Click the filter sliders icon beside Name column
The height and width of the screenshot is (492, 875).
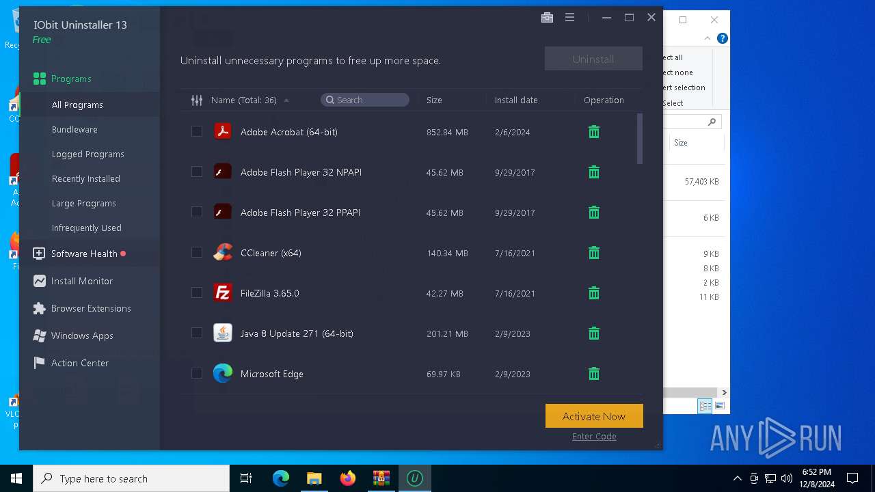tap(197, 100)
